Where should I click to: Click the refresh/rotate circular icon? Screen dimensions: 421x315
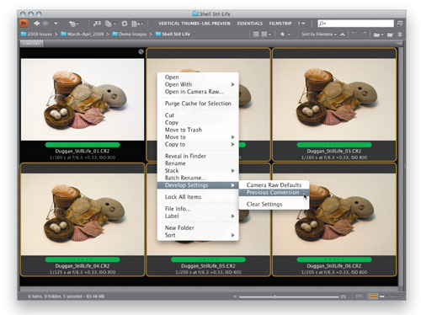point(125,24)
